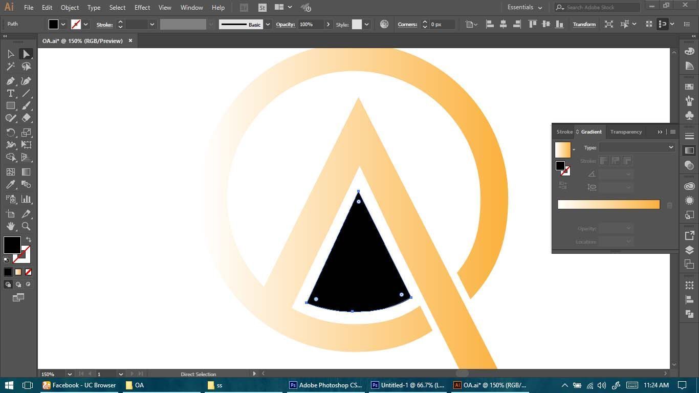Open control bar fill color dropdown
Image resolution: width=699 pixels, height=393 pixels.
[63, 24]
